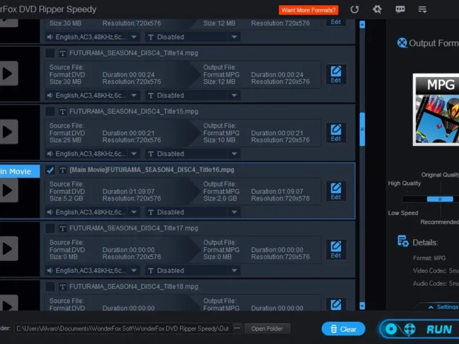Edit the Main Movie Title16 output file
The width and height of the screenshot is (459, 344).
click(x=336, y=191)
